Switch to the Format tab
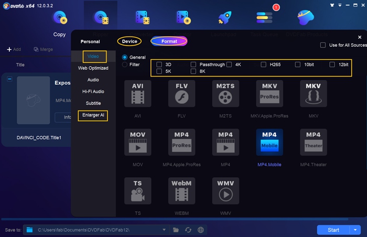The image size is (367, 237). (169, 41)
